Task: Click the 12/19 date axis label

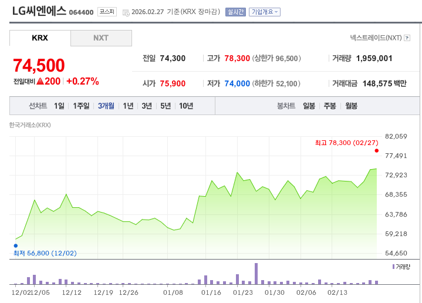Action: click(x=103, y=292)
